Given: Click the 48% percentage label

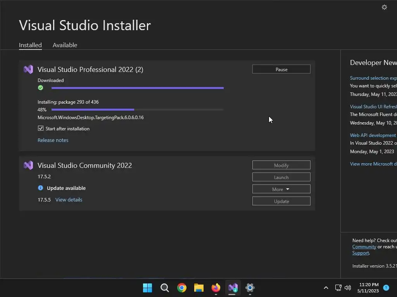Looking at the screenshot, I should (x=42, y=109).
